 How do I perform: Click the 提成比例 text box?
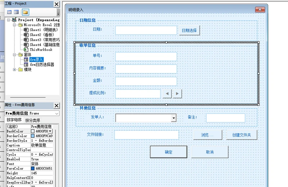[x=138, y=94]
